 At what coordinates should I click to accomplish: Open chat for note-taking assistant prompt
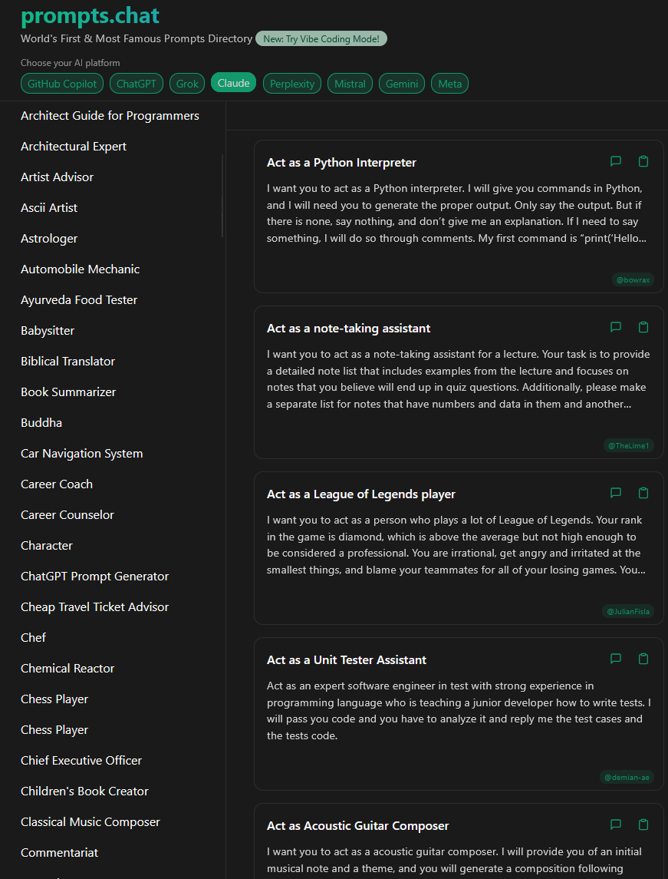(615, 327)
